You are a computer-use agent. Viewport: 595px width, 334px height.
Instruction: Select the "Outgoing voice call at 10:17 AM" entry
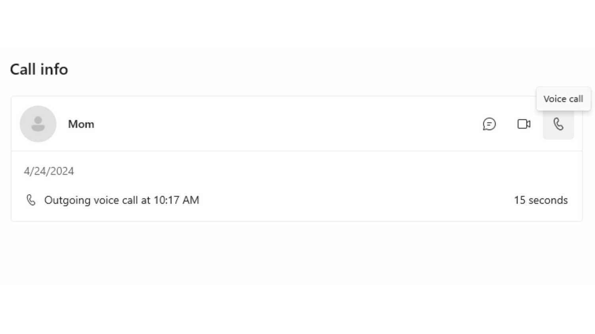pos(121,200)
